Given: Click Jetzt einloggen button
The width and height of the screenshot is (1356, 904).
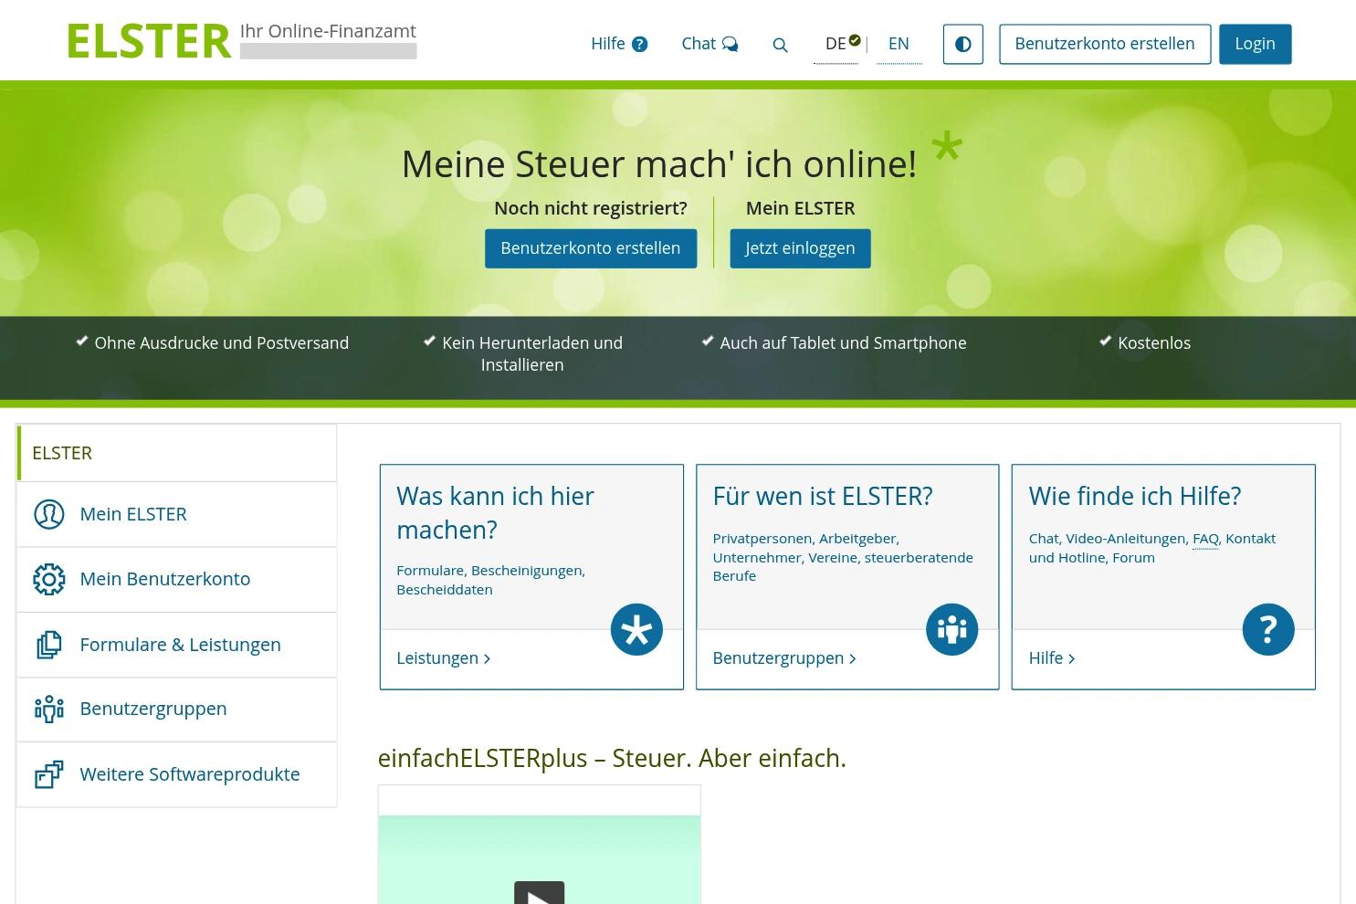Looking at the screenshot, I should point(800,248).
